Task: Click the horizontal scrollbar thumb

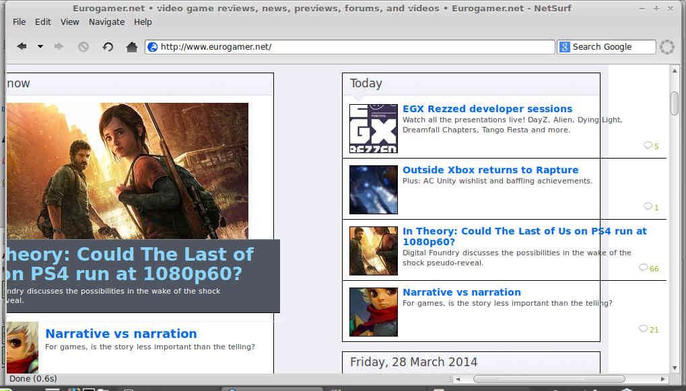Action: click(549, 379)
